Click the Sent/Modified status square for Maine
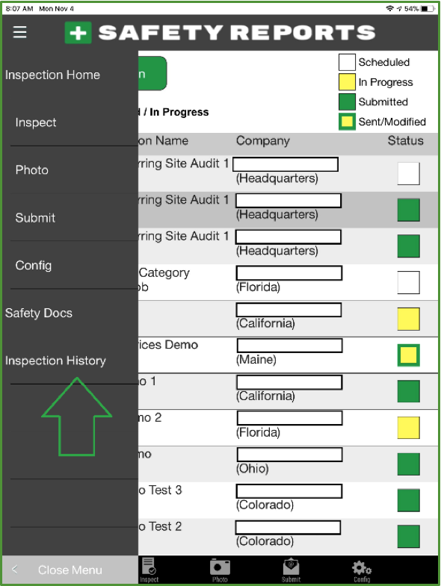Screen dimensions: 441x586 [408, 355]
